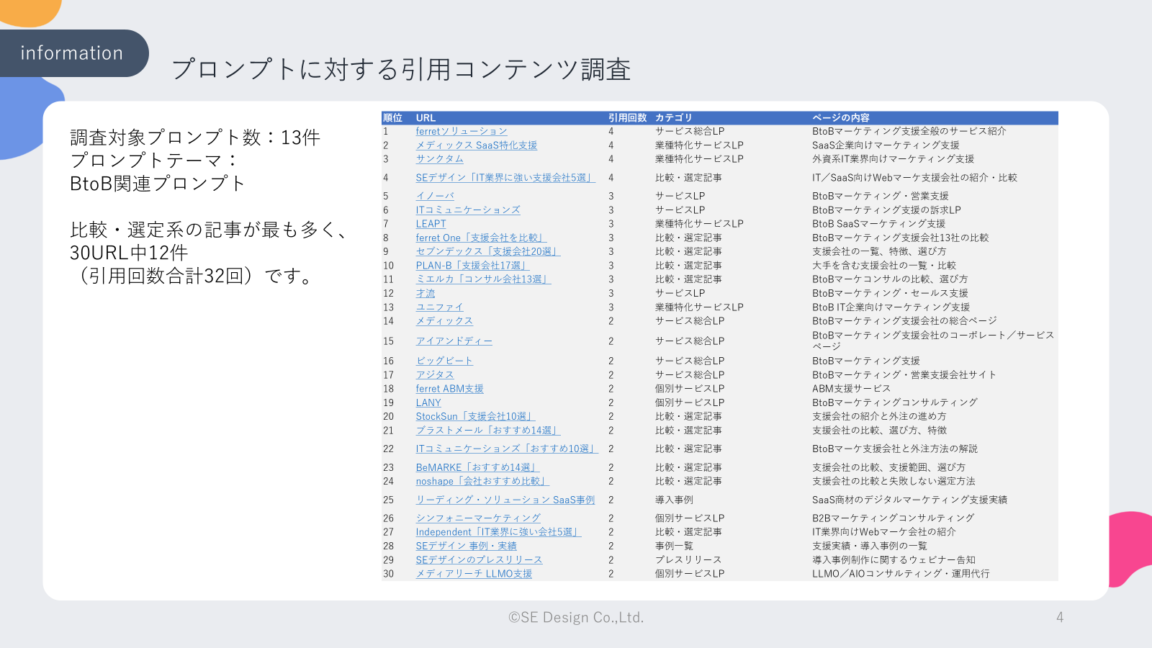Screen dimensions: 1152x648
Task: Click IT業界向けWebマーケ会社の紹介 cell
Action: tap(884, 532)
